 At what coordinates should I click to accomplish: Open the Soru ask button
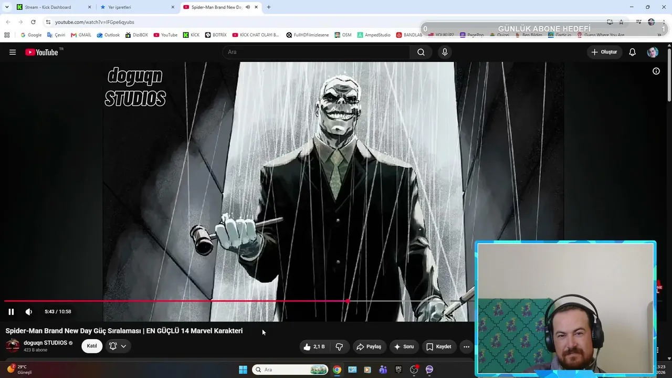pyautogui.click(x=404, y=346)
